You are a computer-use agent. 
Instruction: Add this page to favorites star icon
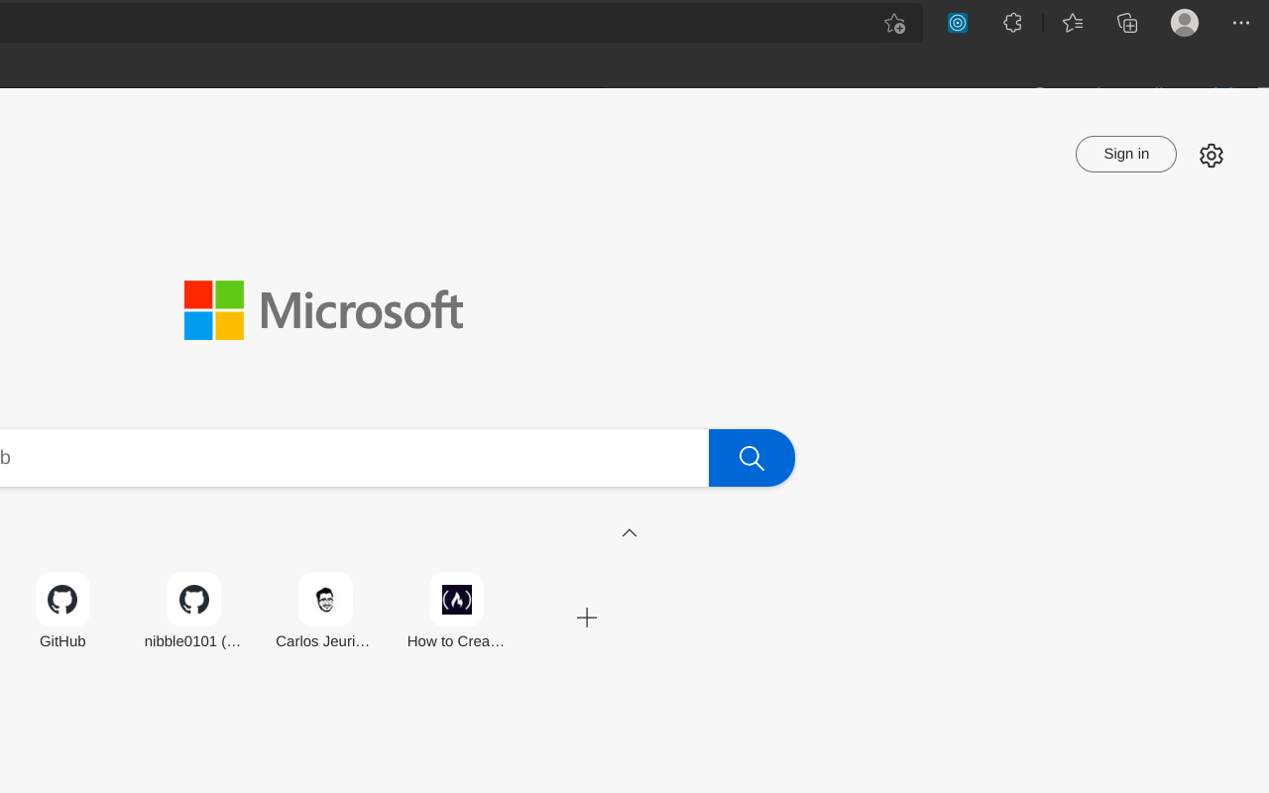pyautogui.click(x=894, y=23)
